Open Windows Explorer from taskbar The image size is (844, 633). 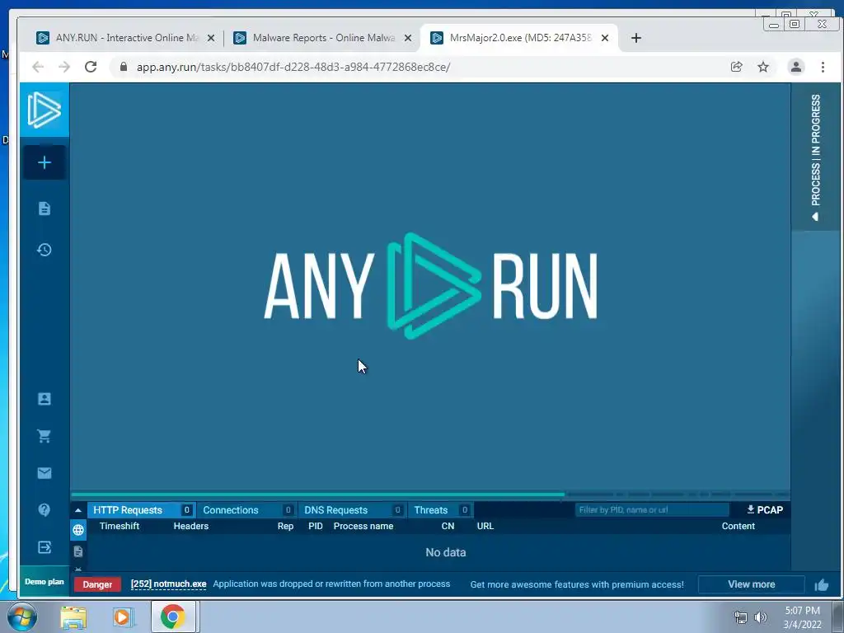coord(73,617)
